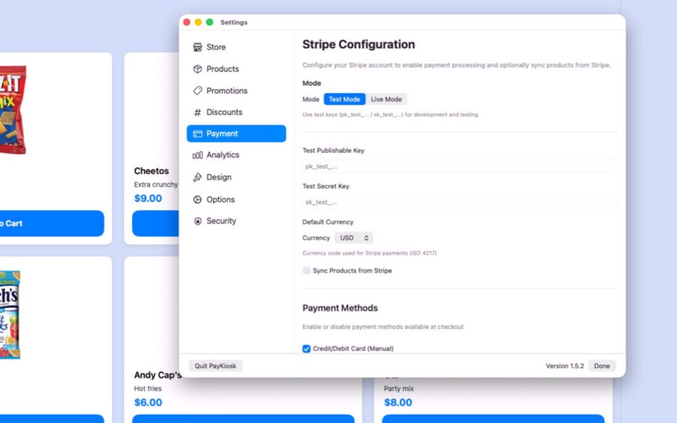Open the Currency USD dropdown
This screenshot has width=677, height=423.
(354, 238)
